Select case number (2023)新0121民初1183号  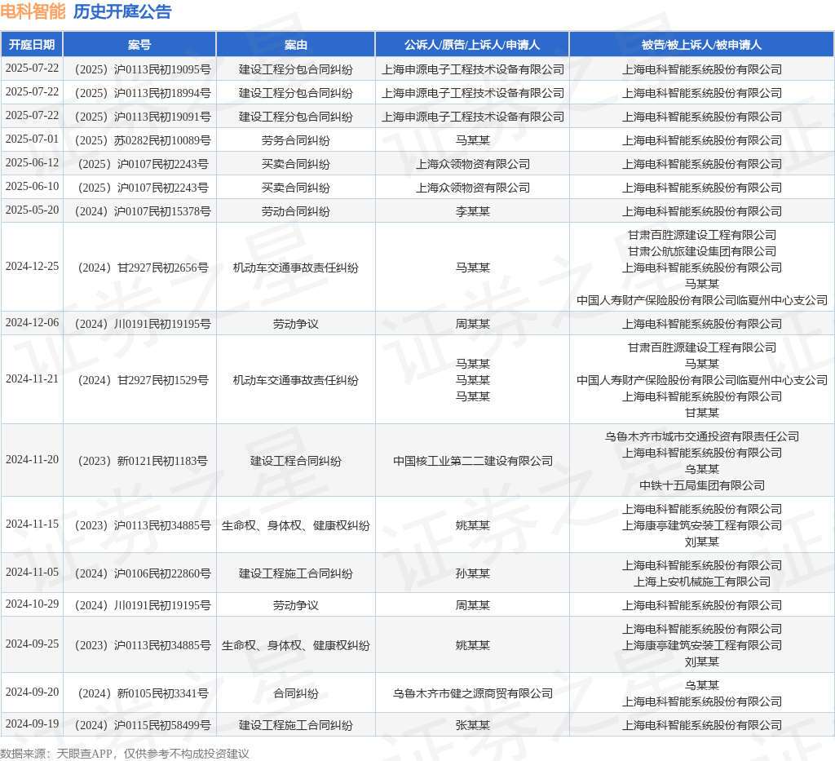tap(139, 461)
